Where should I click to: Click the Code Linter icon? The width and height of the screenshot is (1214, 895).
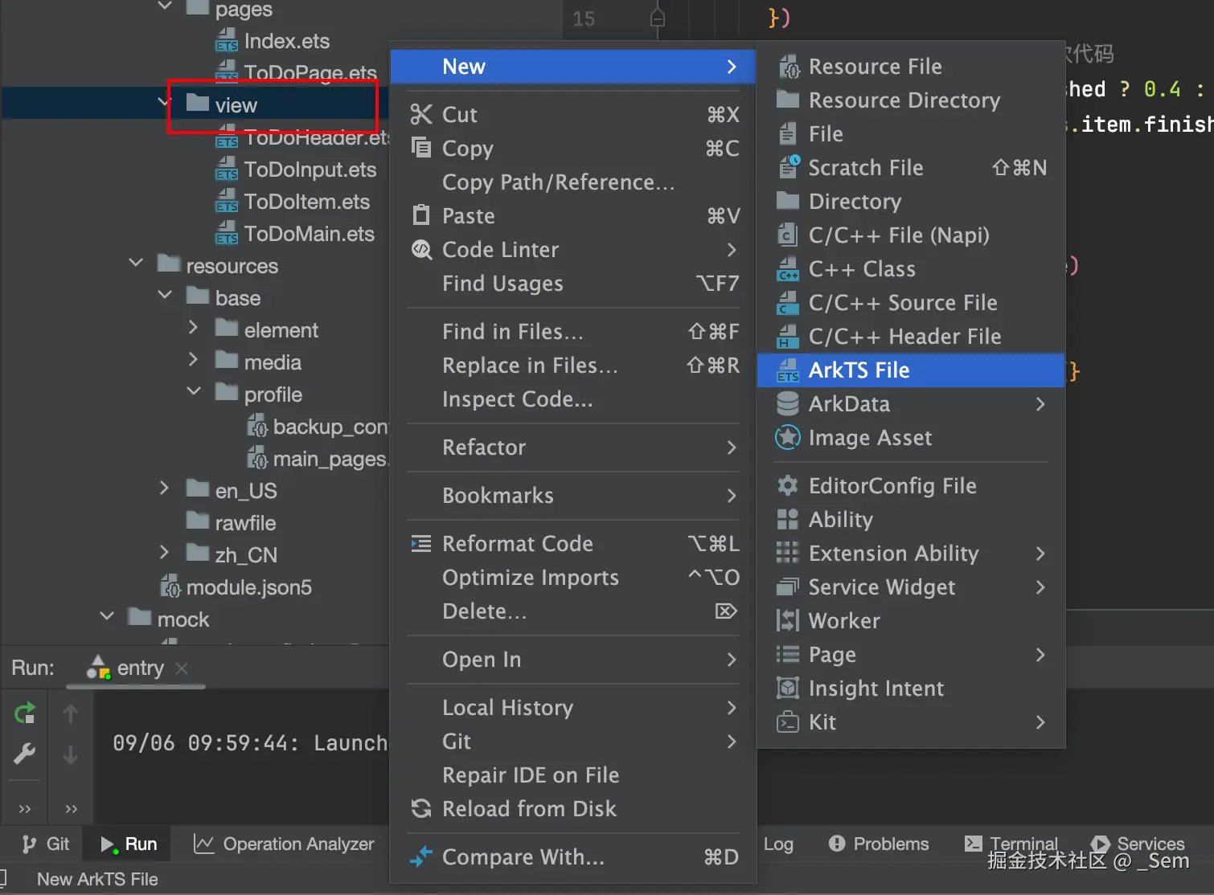pyautogui.click(x=421, y=250)
